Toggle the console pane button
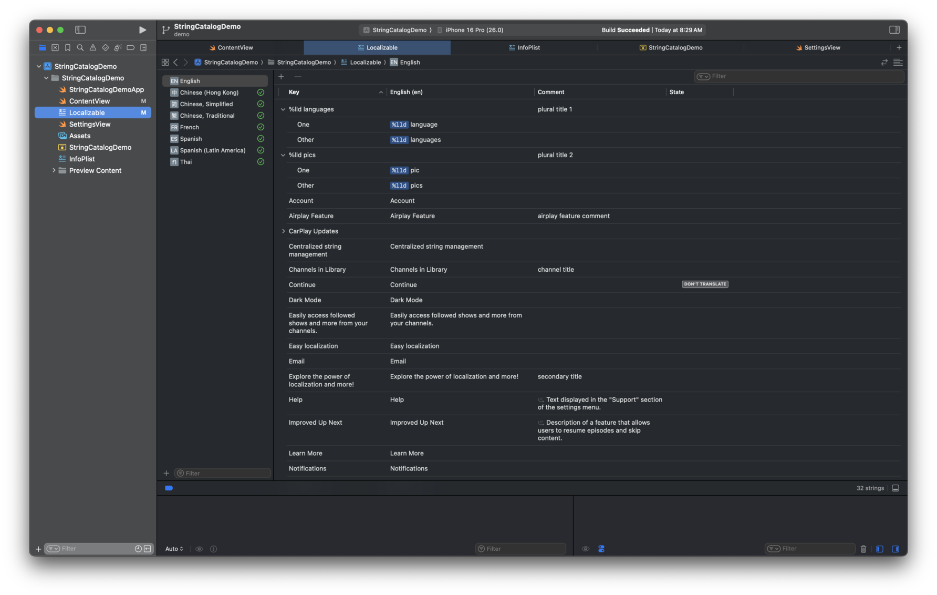This screenshot has height=595, width=937. click(896, 549)
